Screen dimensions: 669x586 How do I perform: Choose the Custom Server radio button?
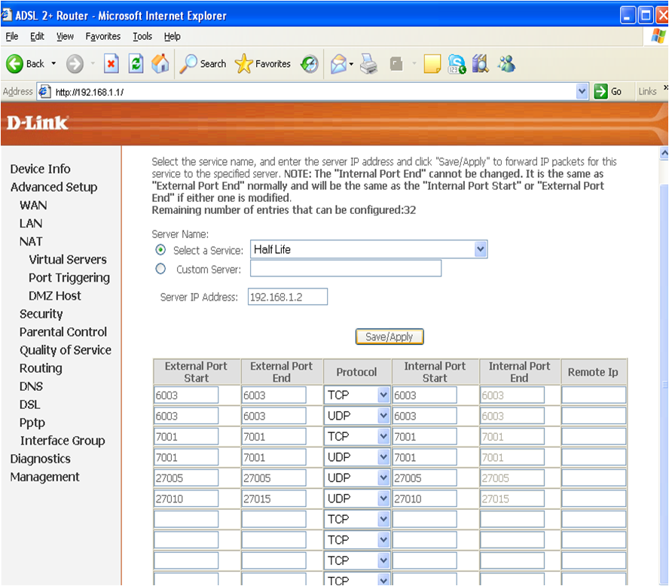click(x=160, y=269)
